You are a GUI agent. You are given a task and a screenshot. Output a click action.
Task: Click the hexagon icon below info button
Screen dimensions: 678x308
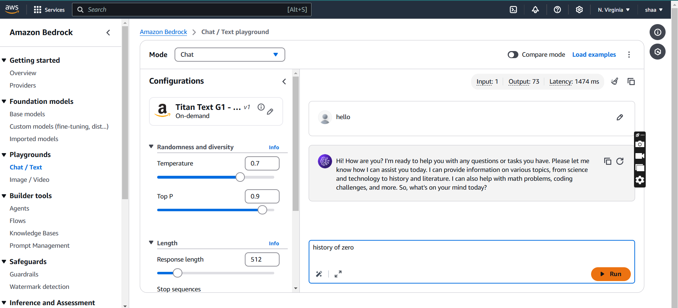pos(657,52)
